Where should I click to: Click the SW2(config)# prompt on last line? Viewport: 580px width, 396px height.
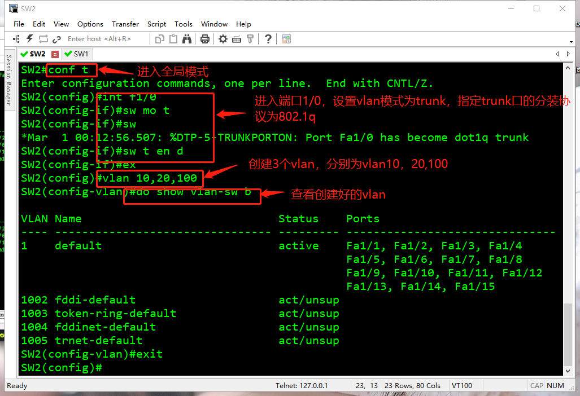62,368
